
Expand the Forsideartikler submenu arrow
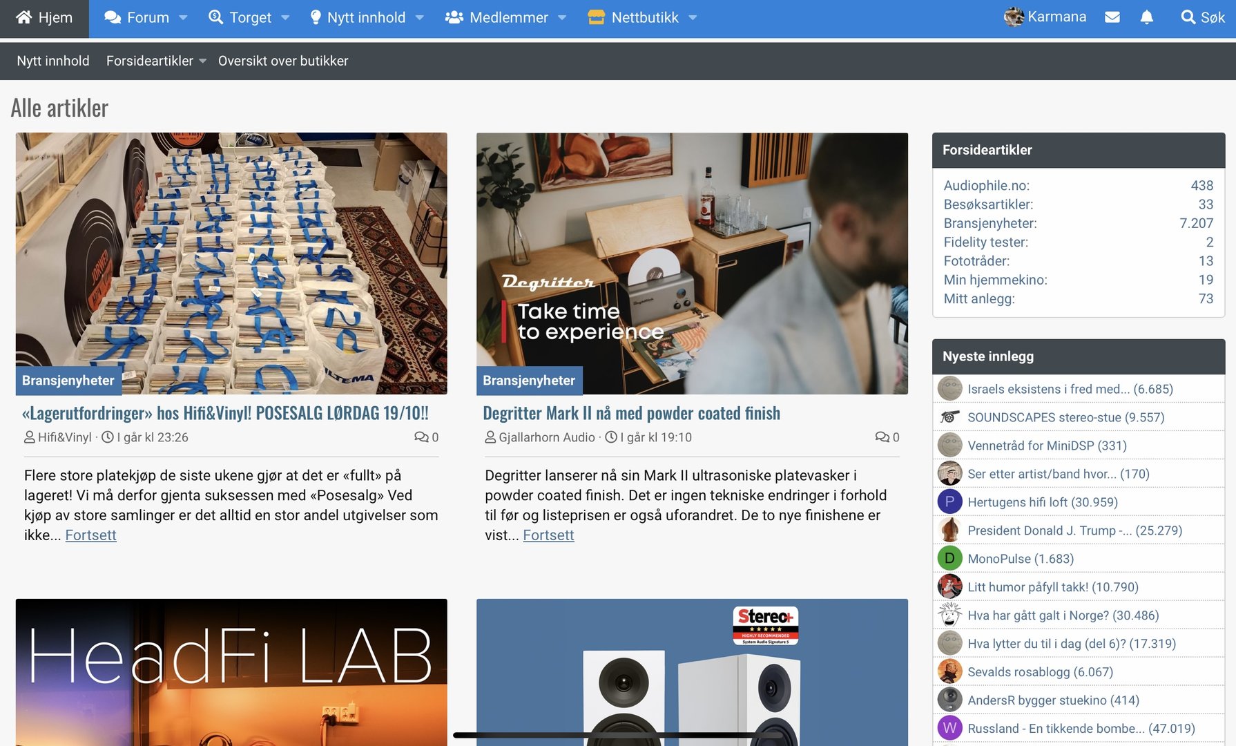pyautogui.click(x=202, y=61)
